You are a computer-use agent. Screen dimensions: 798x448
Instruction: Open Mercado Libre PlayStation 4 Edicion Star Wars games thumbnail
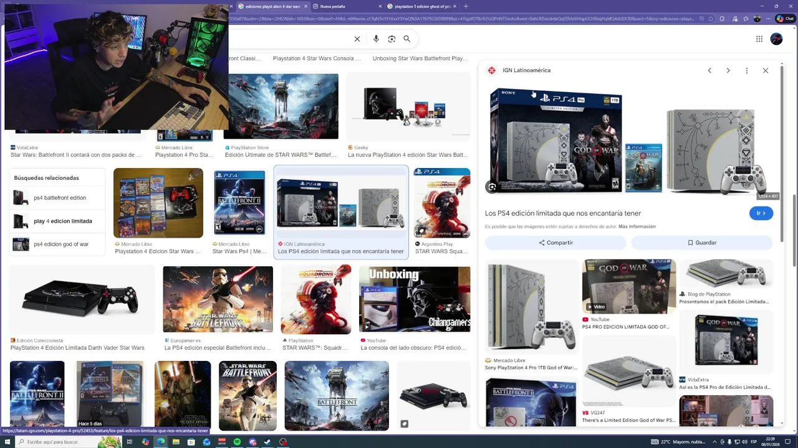[158, 203]
